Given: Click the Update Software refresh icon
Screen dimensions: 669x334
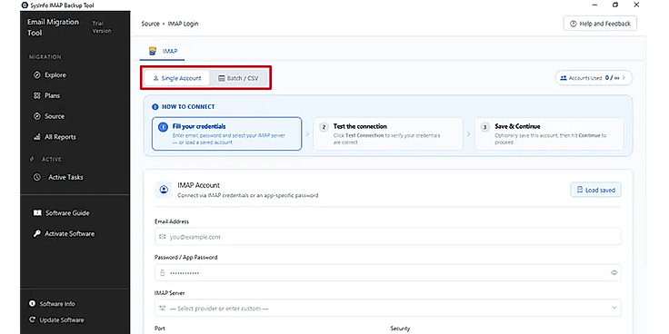Looking at the screenshot, I should point(32,319).
